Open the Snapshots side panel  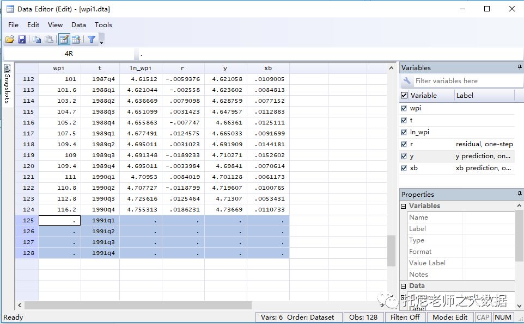click(x=7, y=84)
